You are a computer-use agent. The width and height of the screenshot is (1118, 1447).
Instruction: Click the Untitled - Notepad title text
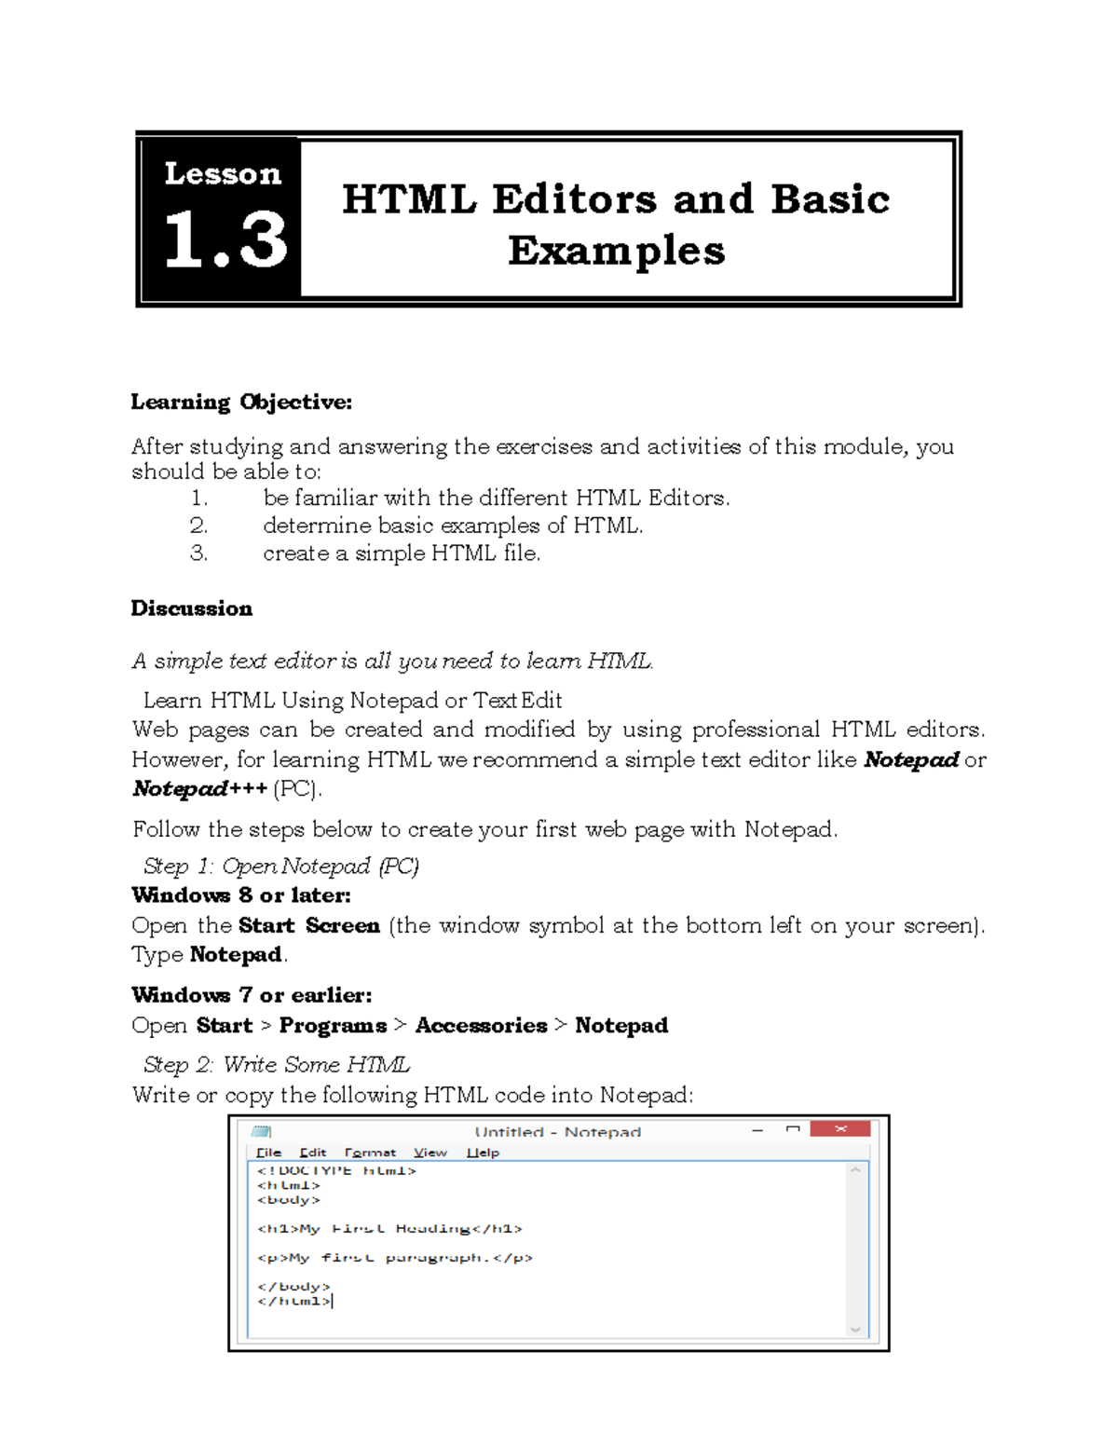coord(558,1131)
